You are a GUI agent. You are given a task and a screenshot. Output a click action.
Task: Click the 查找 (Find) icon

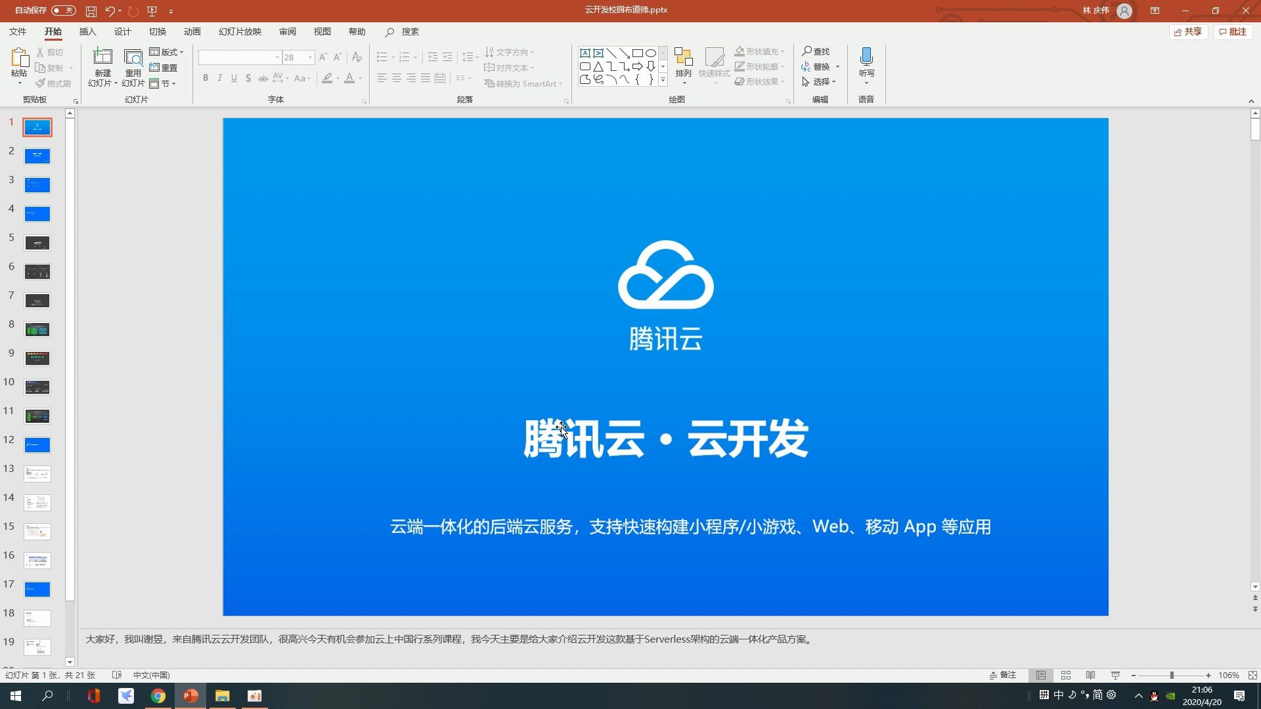coord(816,51)
